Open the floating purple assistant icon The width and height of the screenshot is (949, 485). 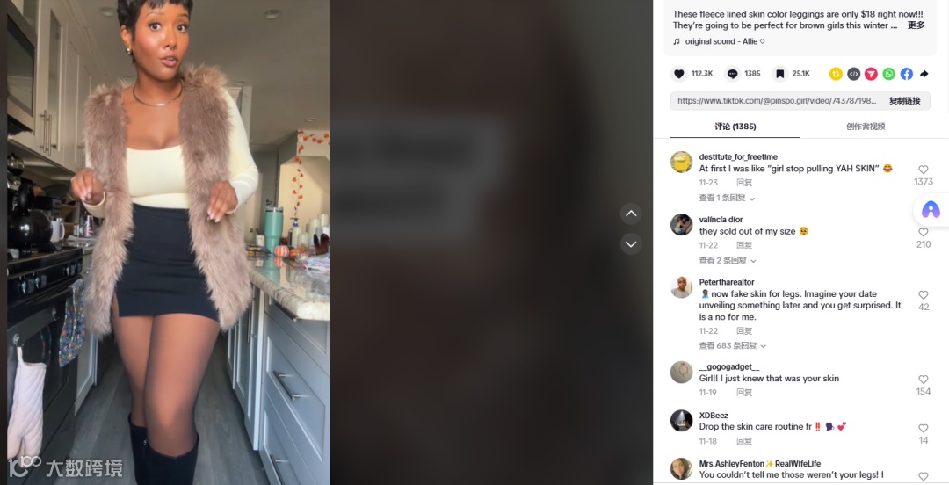931,210
